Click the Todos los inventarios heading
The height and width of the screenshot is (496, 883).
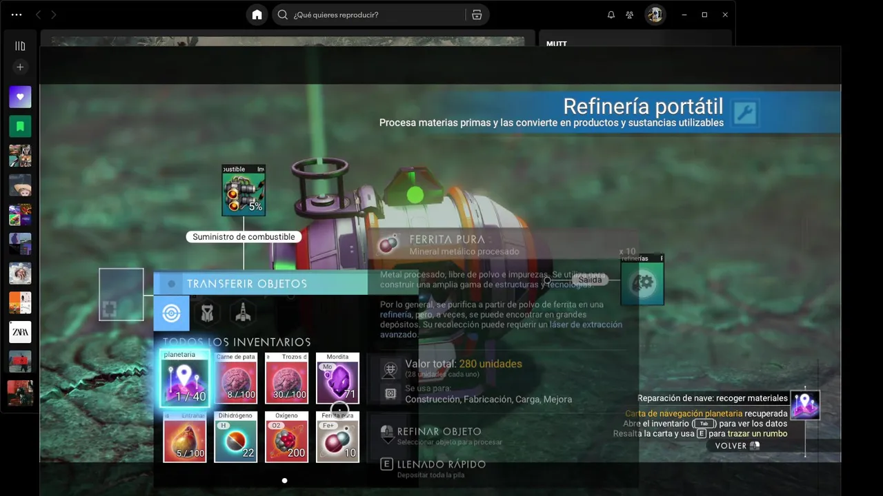click(x=237, y=342)
